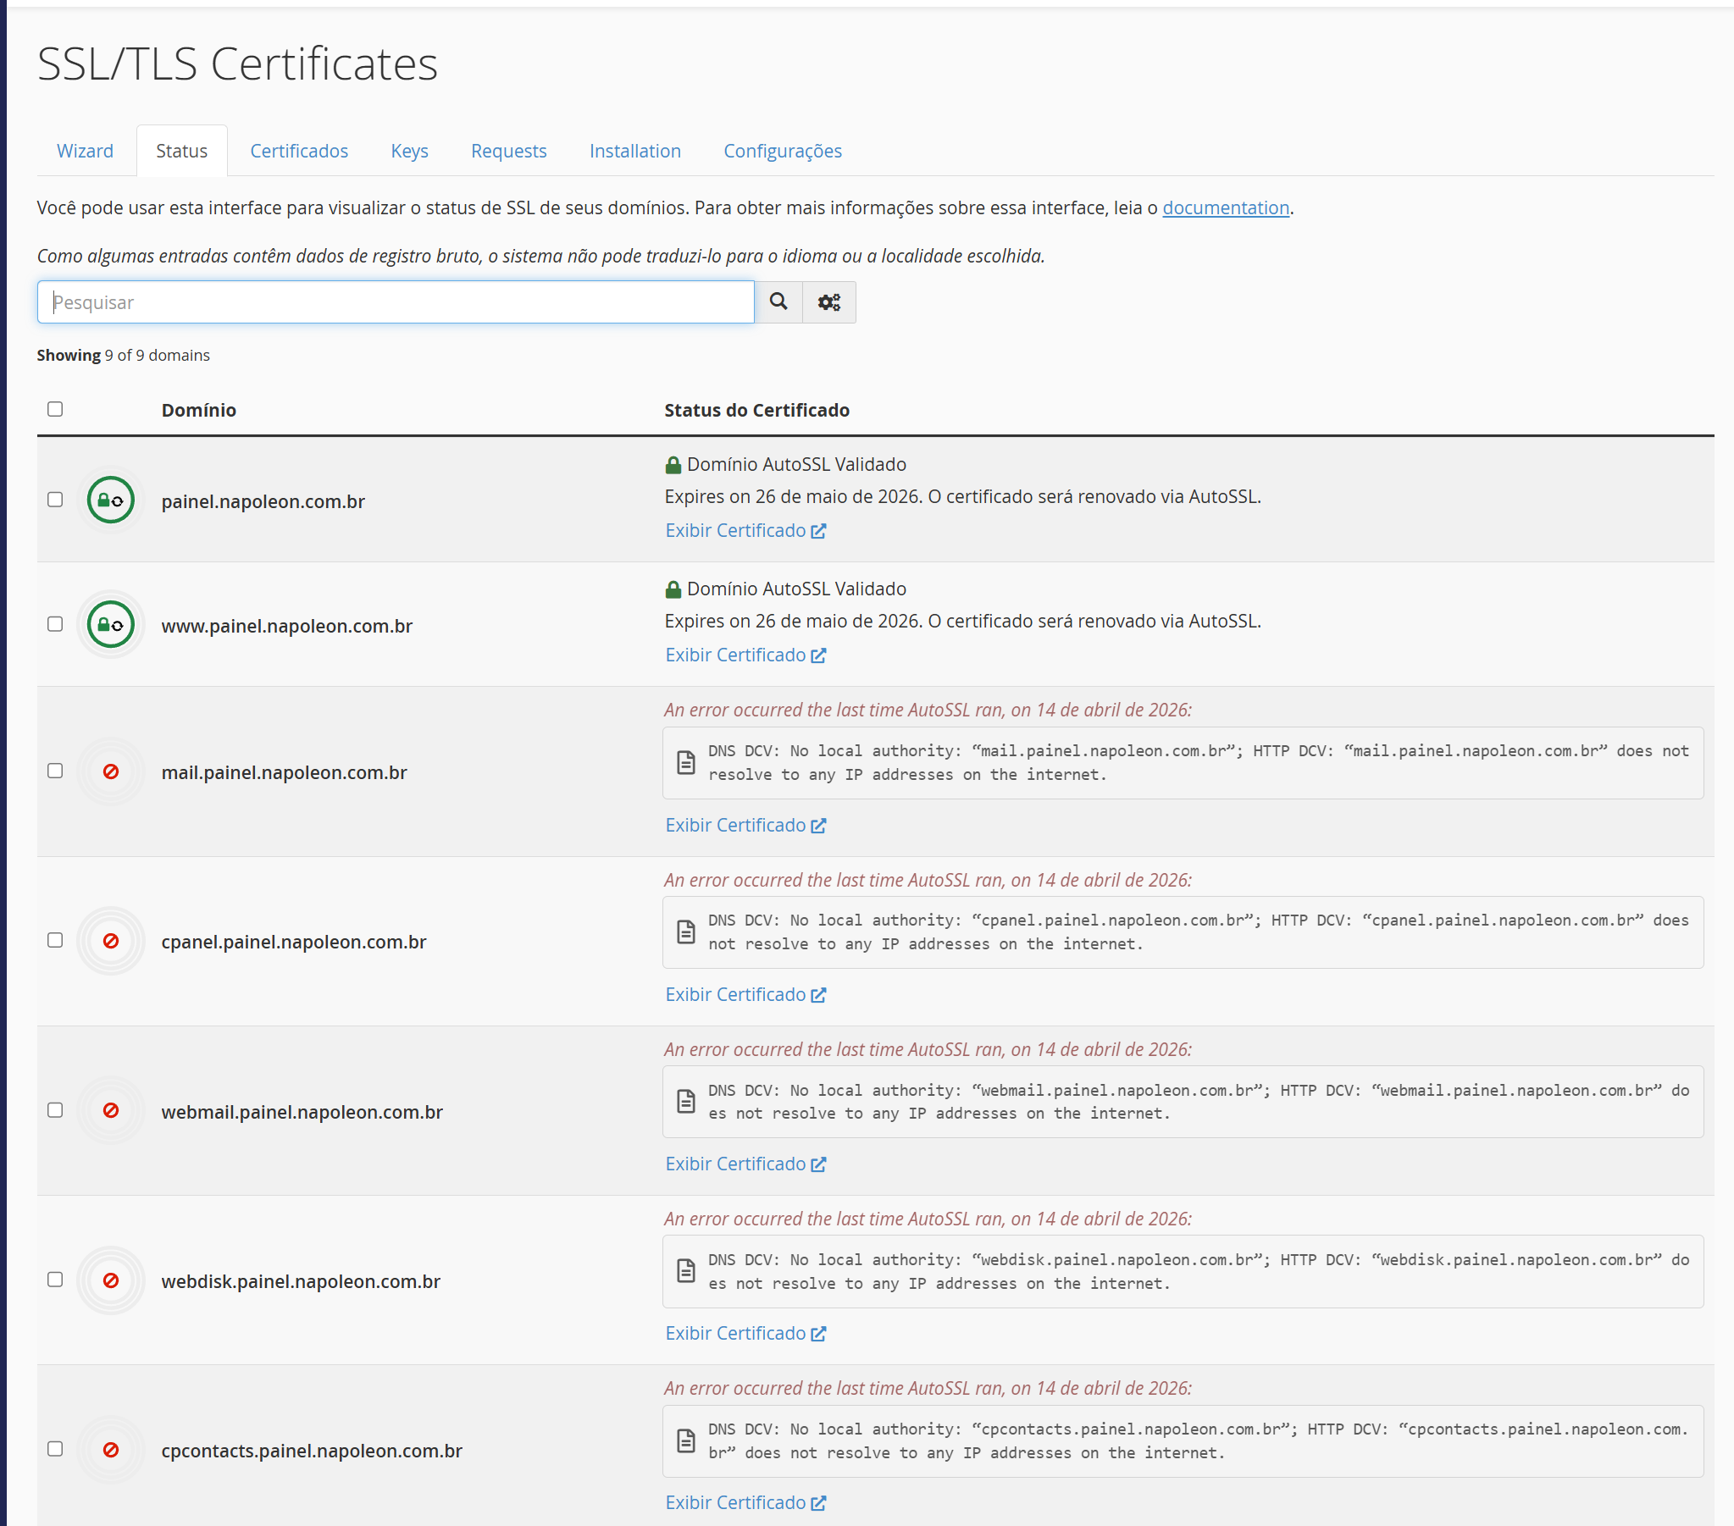Click the red error icon for cpcontacts.painel.napoleon.com.br

click(x=111, y=1450)
